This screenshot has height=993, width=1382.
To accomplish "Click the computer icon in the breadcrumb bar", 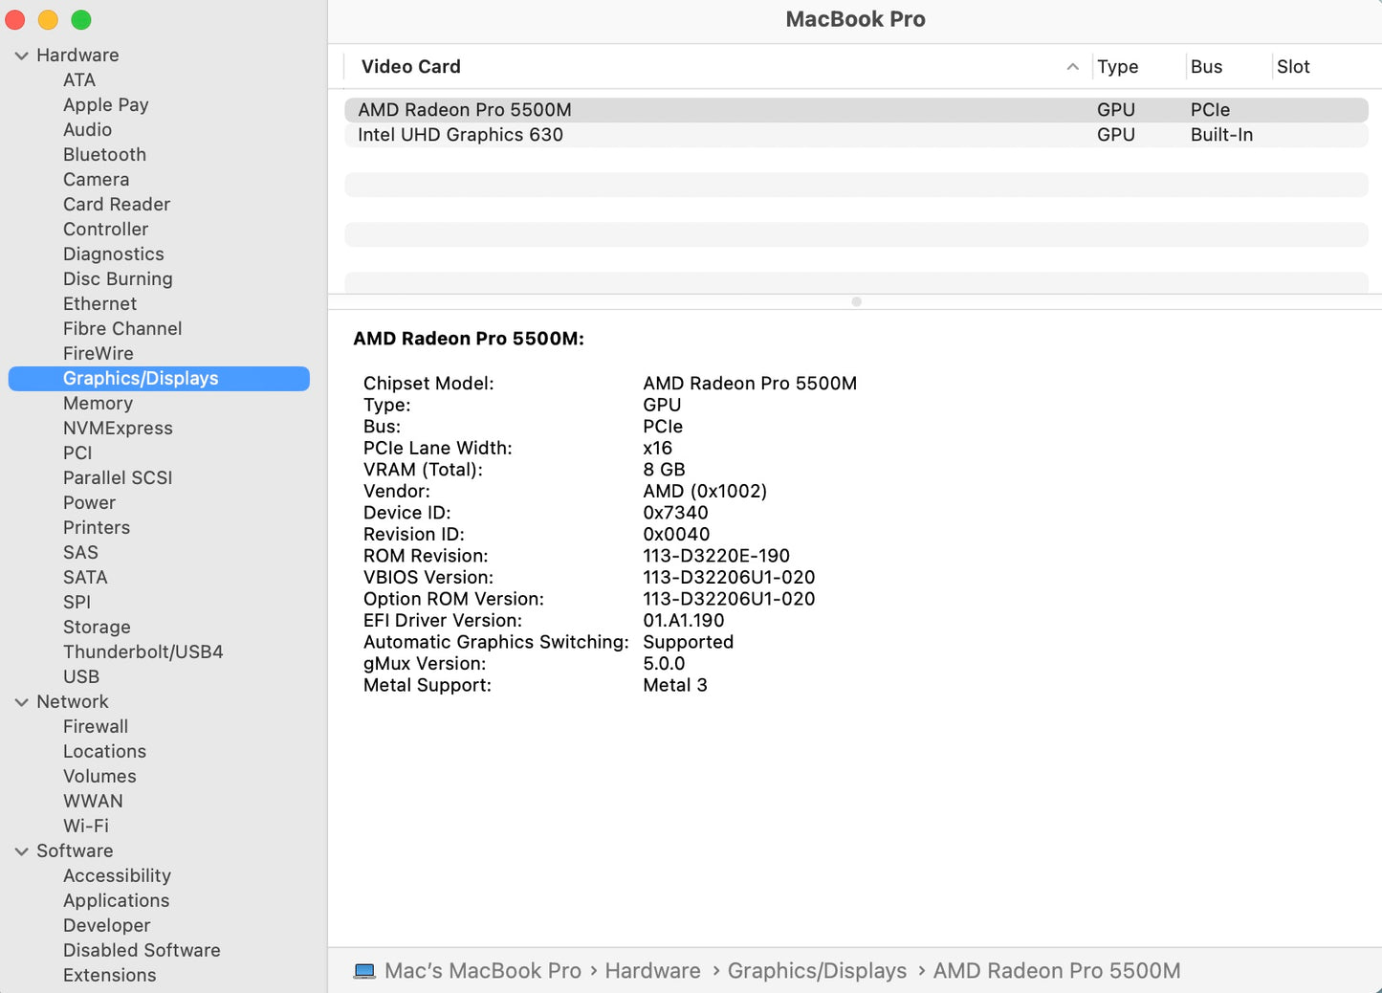I will point(364,970).
